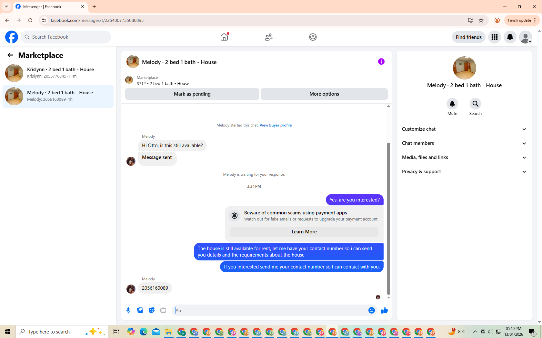Open volume control in system tray
Image resolution: width=542 pixels, height=338 pixels.
pos(490,332)
